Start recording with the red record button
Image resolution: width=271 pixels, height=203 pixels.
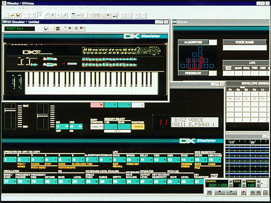click(x=243, y=192)
